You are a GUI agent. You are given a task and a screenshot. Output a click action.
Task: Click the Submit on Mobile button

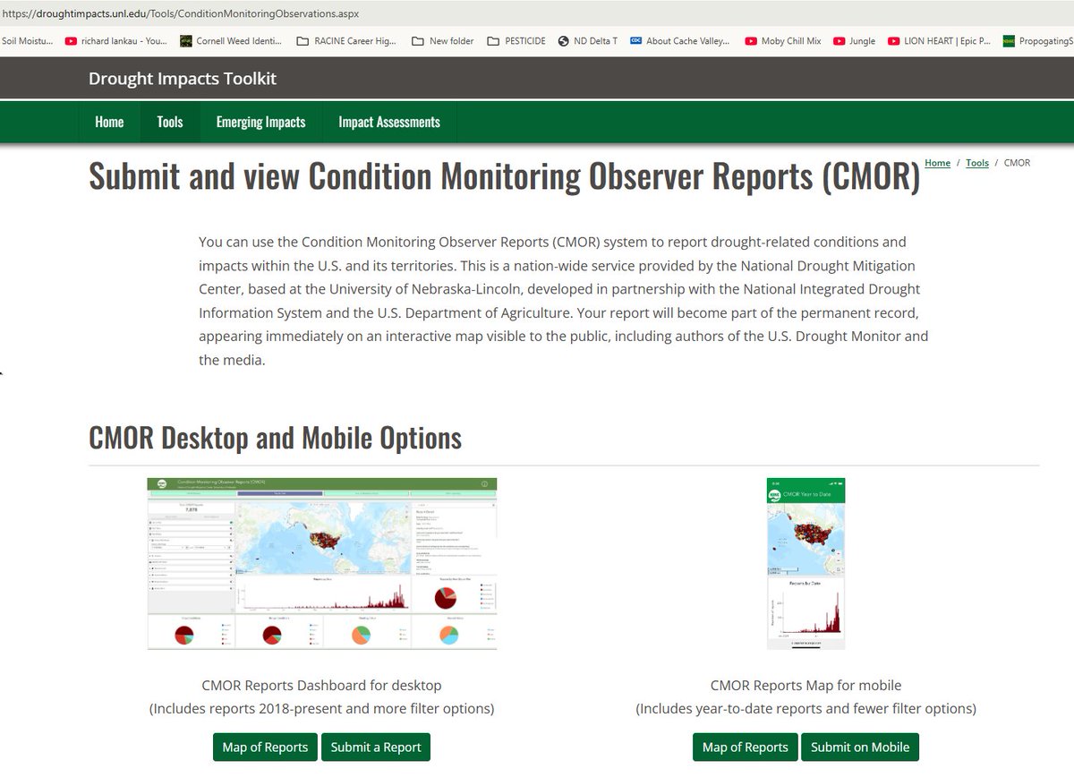tap(860, 747)
